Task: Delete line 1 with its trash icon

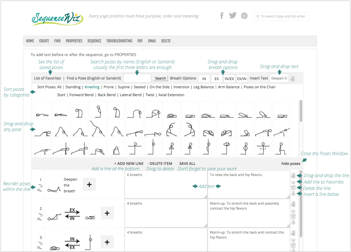Action: (293, 188)
